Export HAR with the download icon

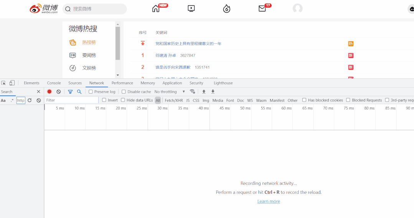tap(213, 92)
